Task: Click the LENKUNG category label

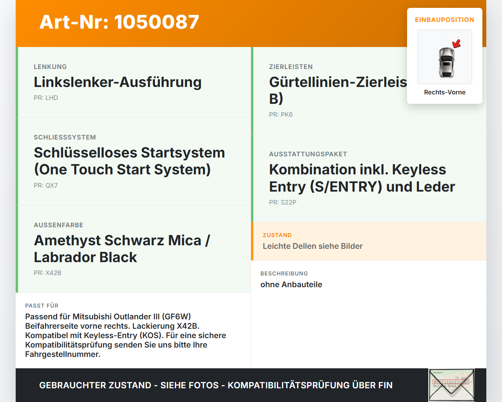Action: [x=50, y=67]
